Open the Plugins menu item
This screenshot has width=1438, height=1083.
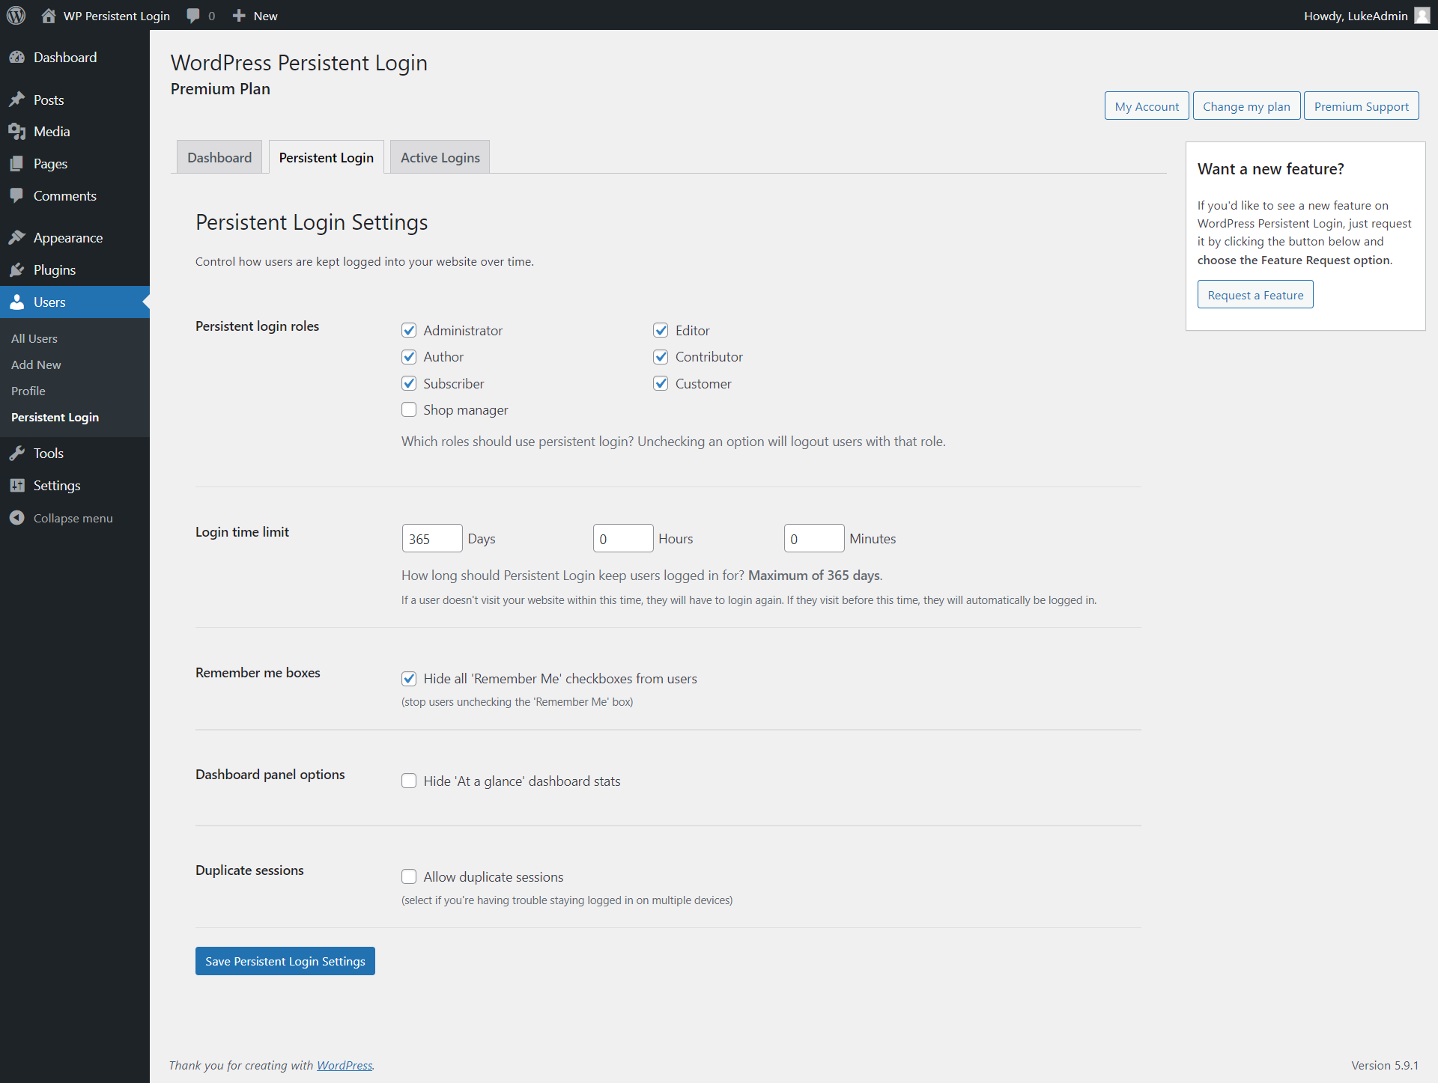(55, 270)
